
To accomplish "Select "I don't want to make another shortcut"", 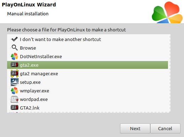I will [87, 39].
